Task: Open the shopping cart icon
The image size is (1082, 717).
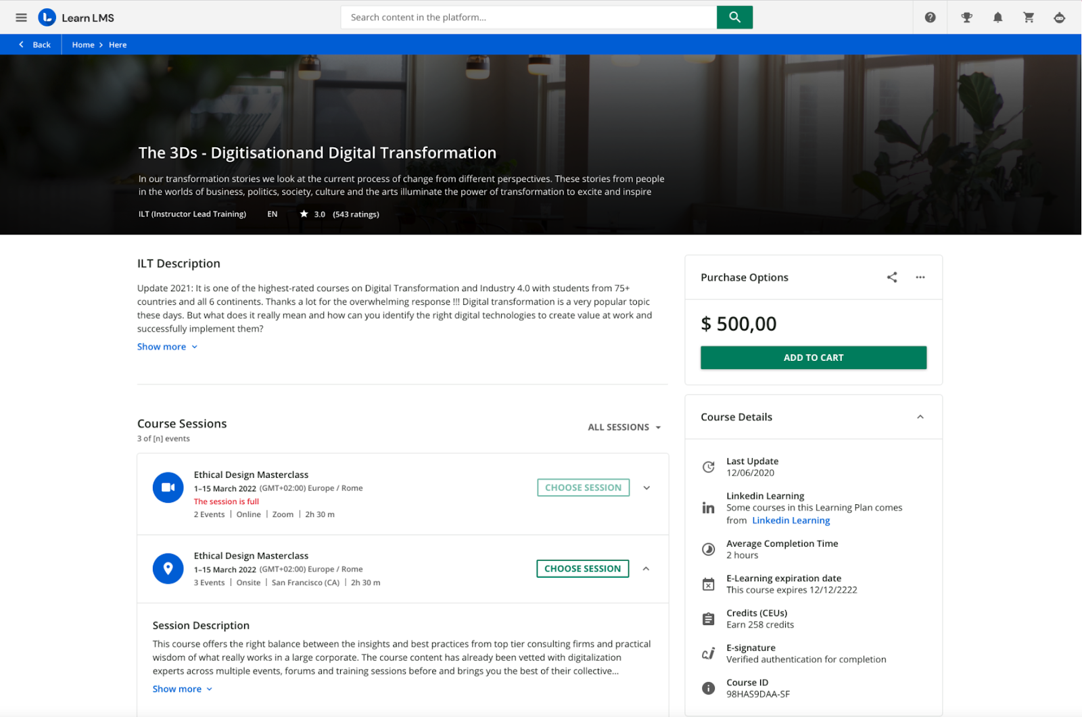Action: click(1029, 18)
